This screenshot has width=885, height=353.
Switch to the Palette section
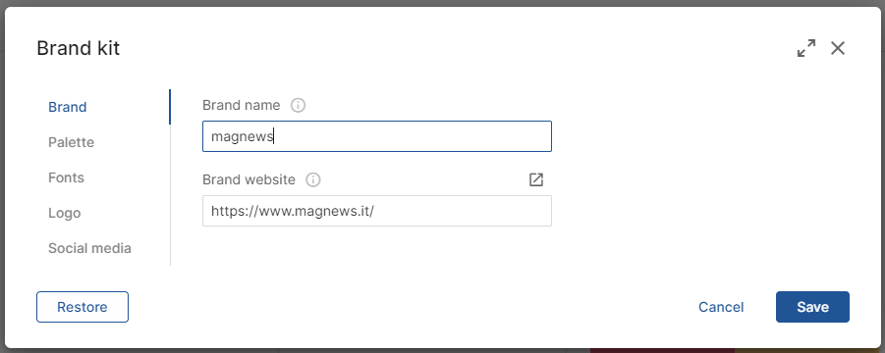pos(71,142)
